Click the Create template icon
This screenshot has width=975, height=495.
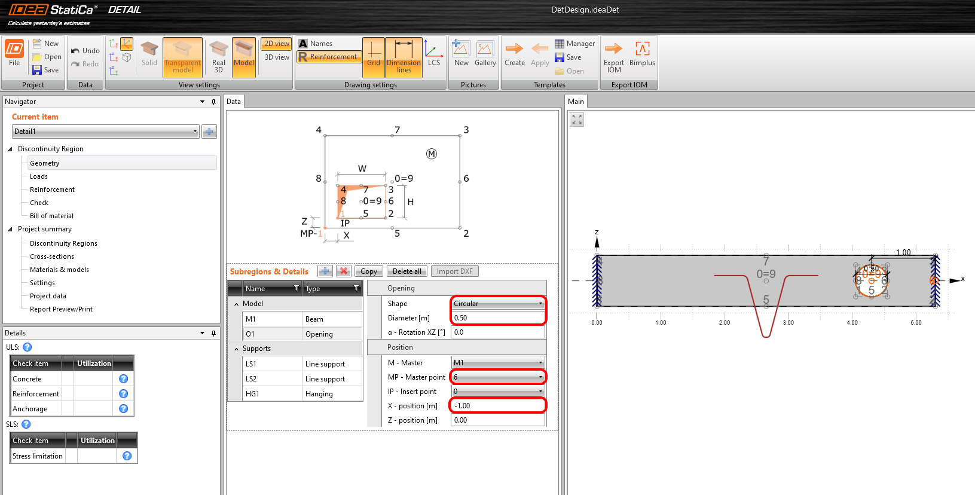click(514, 54)
